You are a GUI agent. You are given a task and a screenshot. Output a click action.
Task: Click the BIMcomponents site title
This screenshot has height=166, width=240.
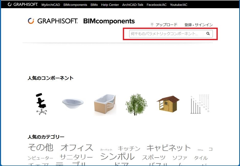(x=109, y=21)
